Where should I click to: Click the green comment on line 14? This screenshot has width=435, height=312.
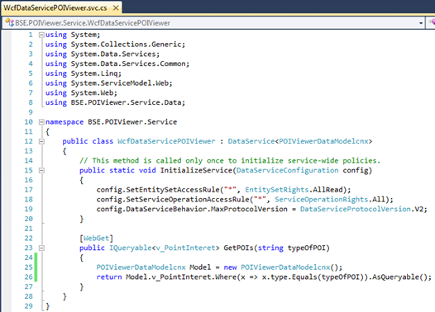click(x=230, y=161)
